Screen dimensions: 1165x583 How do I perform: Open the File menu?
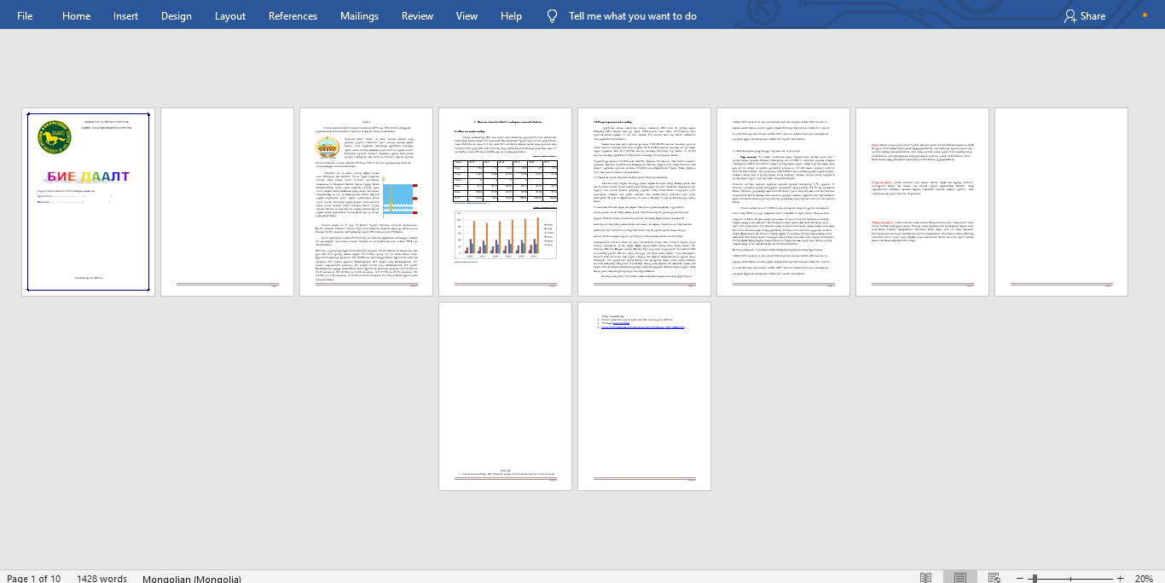(x=25, y=16)
